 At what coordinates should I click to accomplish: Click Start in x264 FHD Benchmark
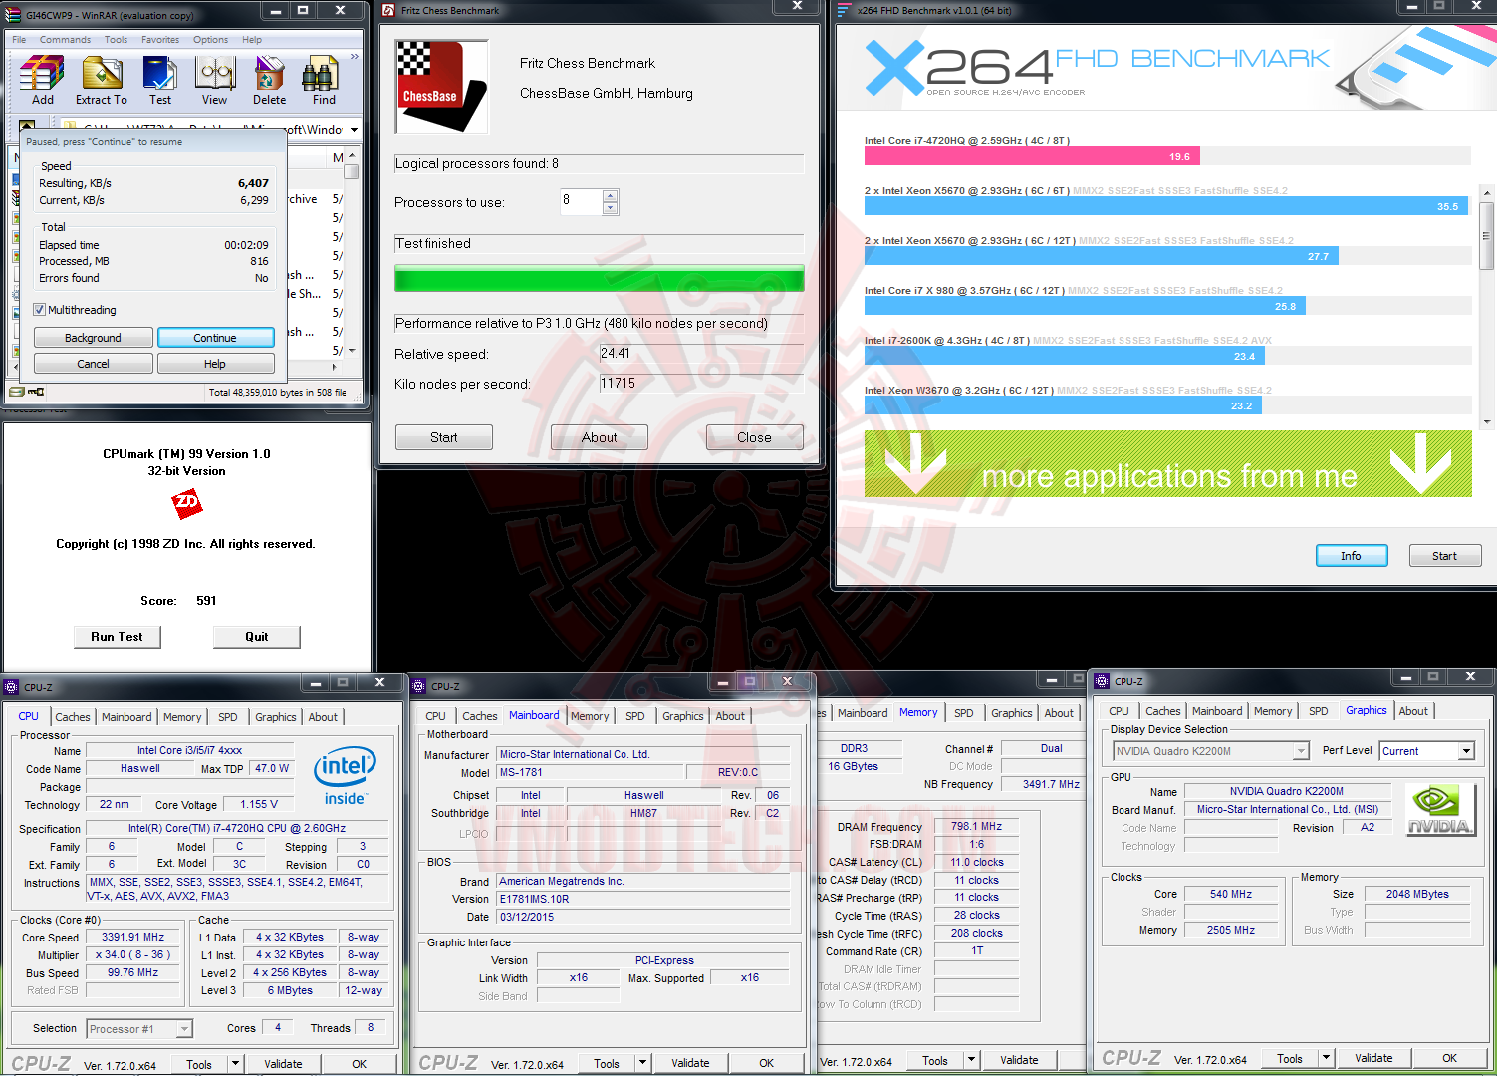[x=1445, y=556]
